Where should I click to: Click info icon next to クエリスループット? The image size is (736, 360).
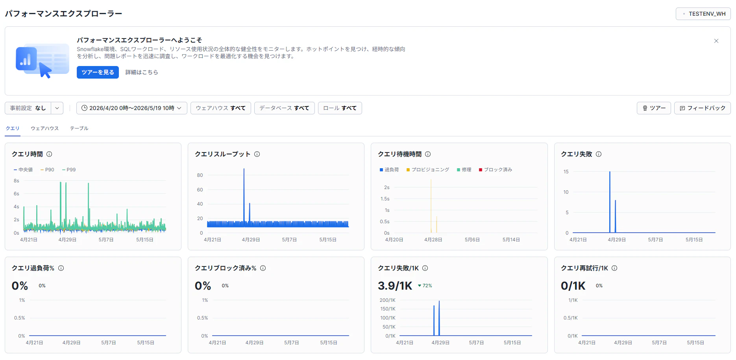[x=257, y=154]
